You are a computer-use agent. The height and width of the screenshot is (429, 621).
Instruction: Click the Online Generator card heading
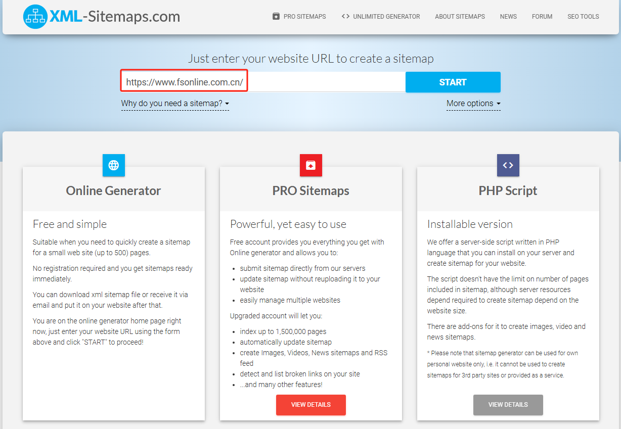pos(114,190)
